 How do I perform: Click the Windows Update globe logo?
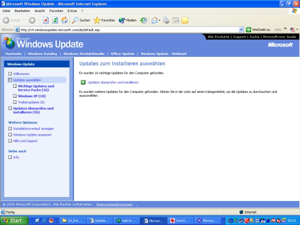[x=9, y=43]
